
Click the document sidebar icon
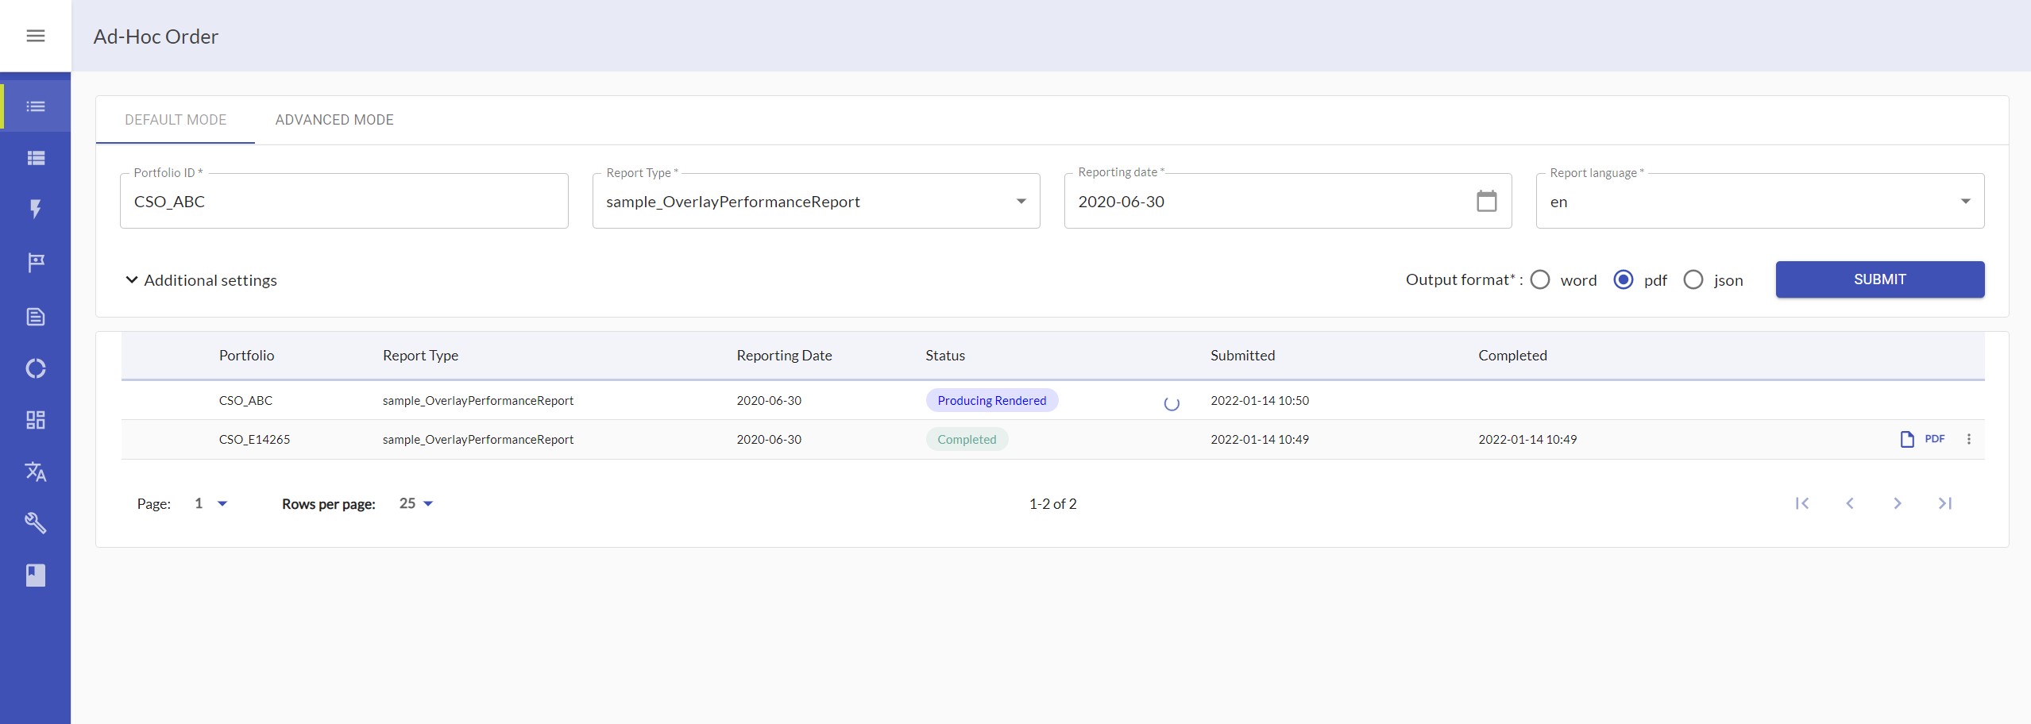click(x=36, y=317)
